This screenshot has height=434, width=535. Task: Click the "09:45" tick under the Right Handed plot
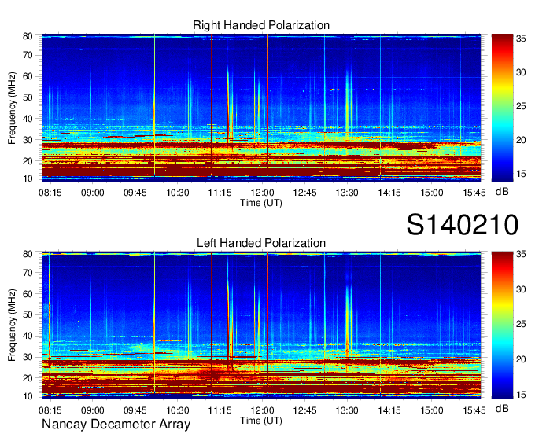click(135, 193)
